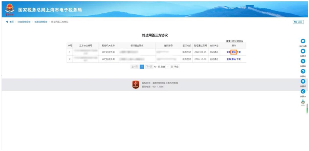
Task: Open 我要查 search icon in sidebar
Action: (303, 61)
